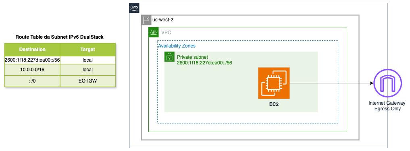Click the orange EC2 instance icon
This screenshot has height=151, width=410.
point(274,83)
